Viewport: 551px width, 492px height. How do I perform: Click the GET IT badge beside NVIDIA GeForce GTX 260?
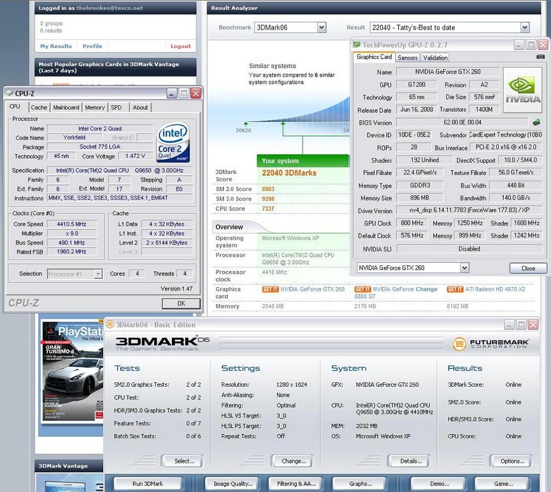[x=270, y=289]
